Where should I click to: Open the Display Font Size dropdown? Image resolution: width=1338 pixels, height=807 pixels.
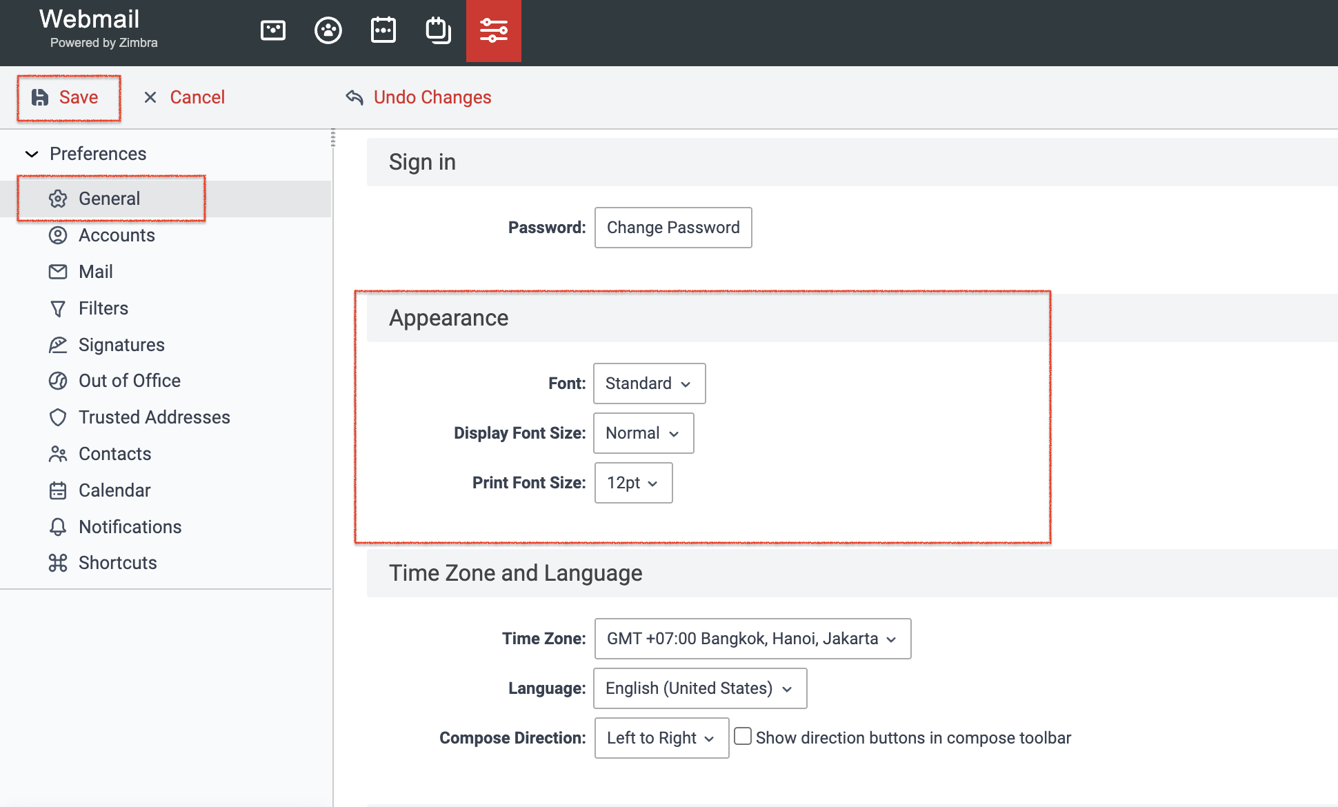tap(643, 433)
